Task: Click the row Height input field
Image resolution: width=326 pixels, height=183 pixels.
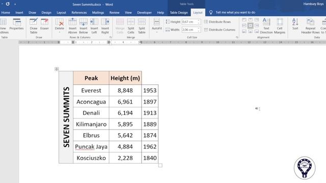Action: pos(189,22)
